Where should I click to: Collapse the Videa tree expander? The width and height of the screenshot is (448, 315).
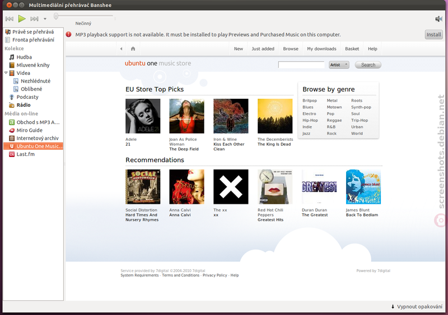tap(6, 73)
